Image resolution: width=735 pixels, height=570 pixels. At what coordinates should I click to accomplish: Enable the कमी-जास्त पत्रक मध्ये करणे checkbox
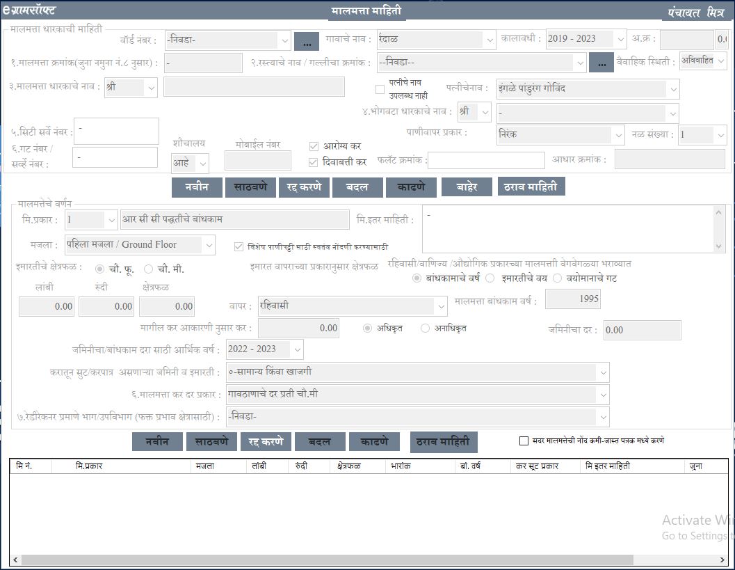coord(524,441)
